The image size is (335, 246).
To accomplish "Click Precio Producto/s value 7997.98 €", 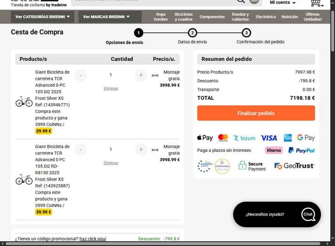I will point(305,72).
